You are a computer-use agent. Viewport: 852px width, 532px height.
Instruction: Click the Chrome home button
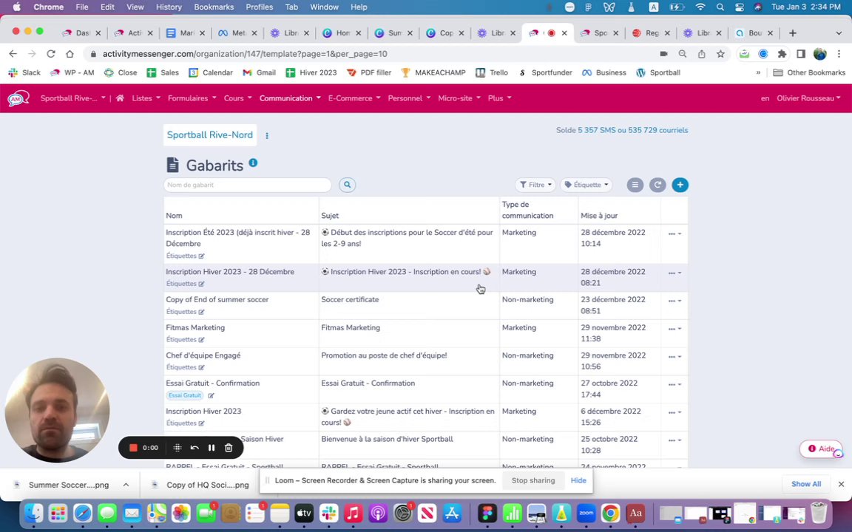pyautogui.click(x=70, y=54)
